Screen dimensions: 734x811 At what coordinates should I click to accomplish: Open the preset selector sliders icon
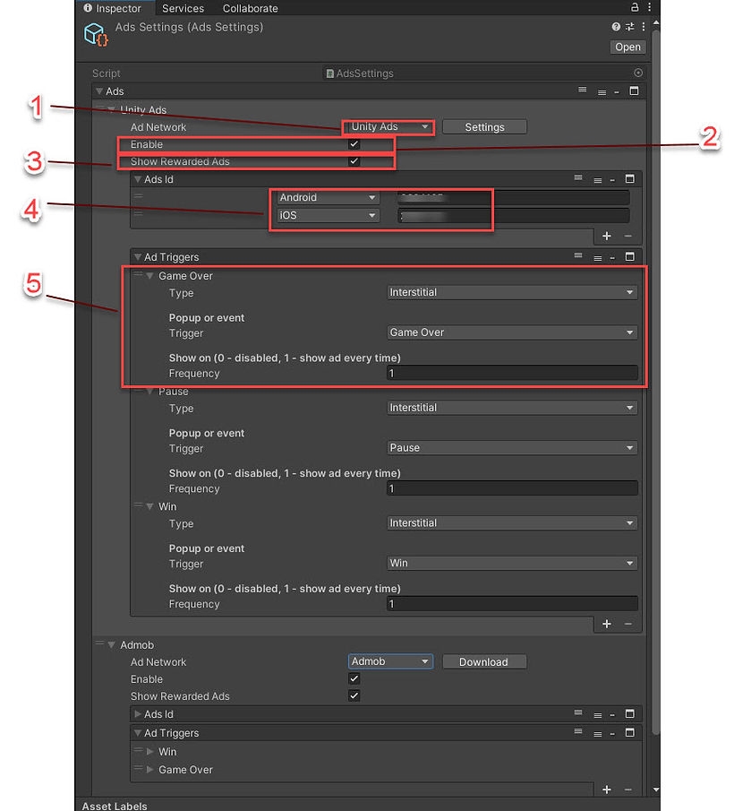click(x=629, y=28)
